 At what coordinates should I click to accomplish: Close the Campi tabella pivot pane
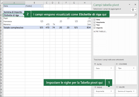pyautogui.click(x=135, y=4)
